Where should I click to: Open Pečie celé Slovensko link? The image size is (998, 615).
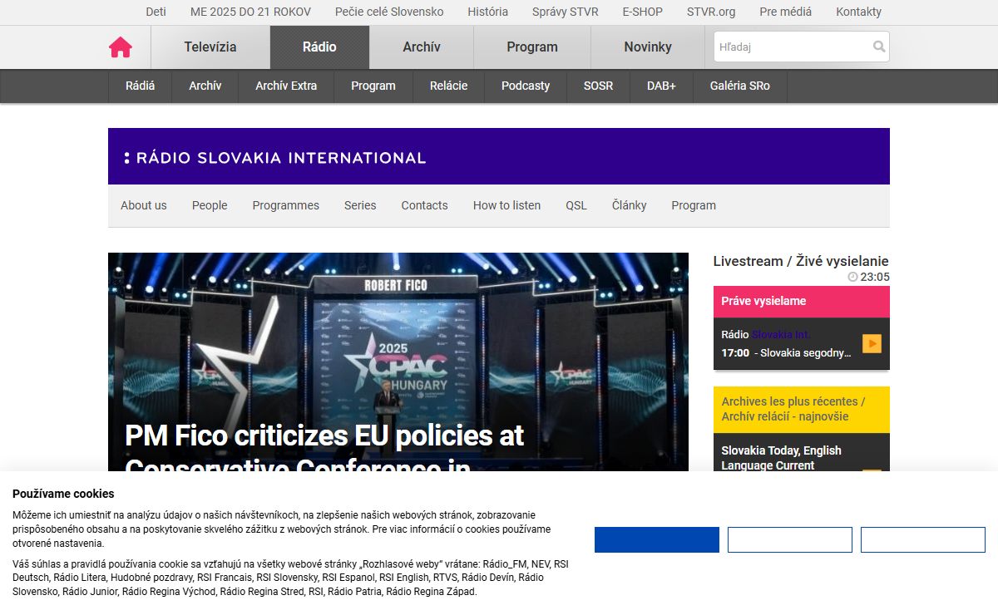[x=389, y=12]
